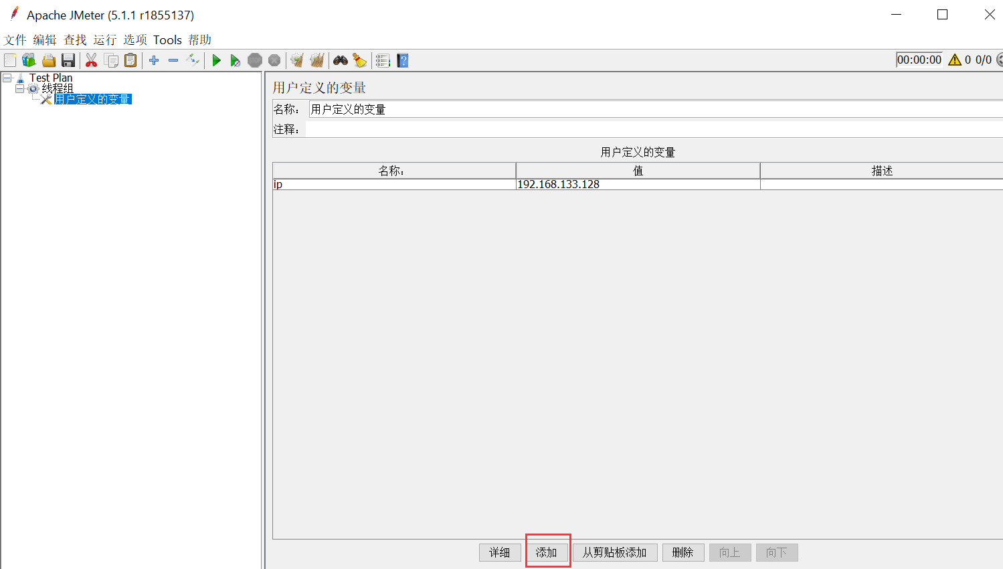The height and width of the screenshot is (569, 1003).
Task: Create a new test plan from toolbar
Action: (10, 60)
